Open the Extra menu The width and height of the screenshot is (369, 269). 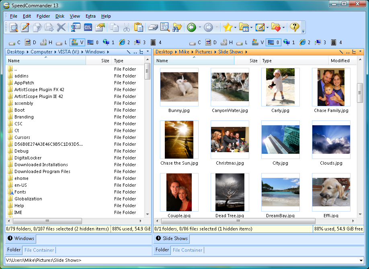pyautogui.click(x=90, y=16)
